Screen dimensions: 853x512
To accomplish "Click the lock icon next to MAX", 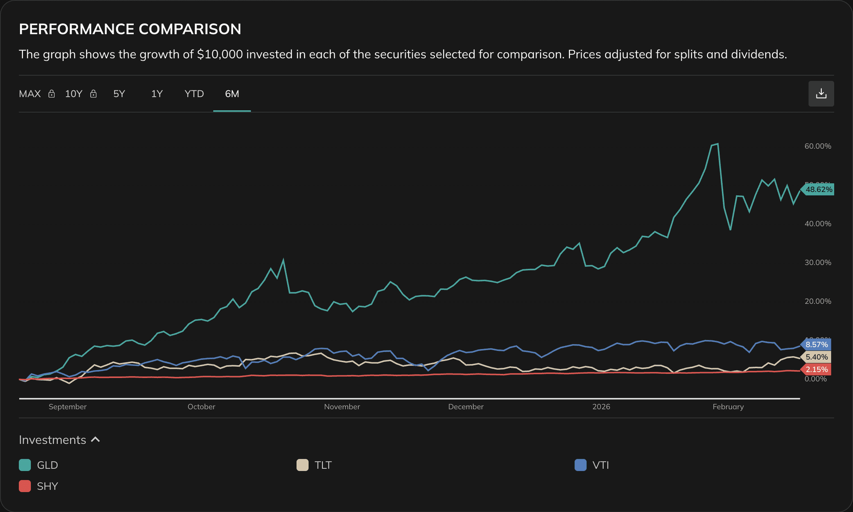I will pyautogui.click(x=51, y=94).
